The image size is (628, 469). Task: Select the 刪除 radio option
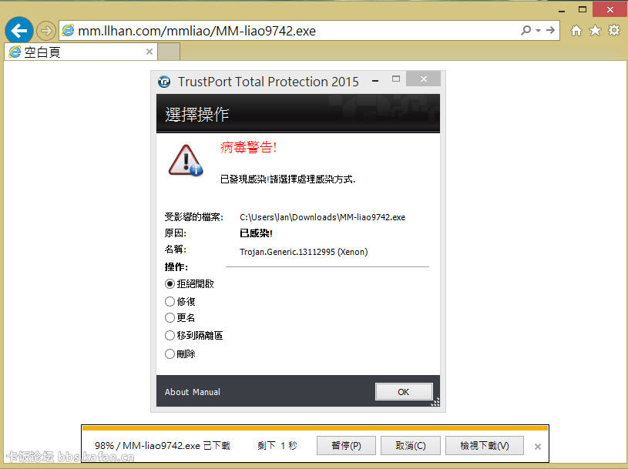click(x=170, y=354)
